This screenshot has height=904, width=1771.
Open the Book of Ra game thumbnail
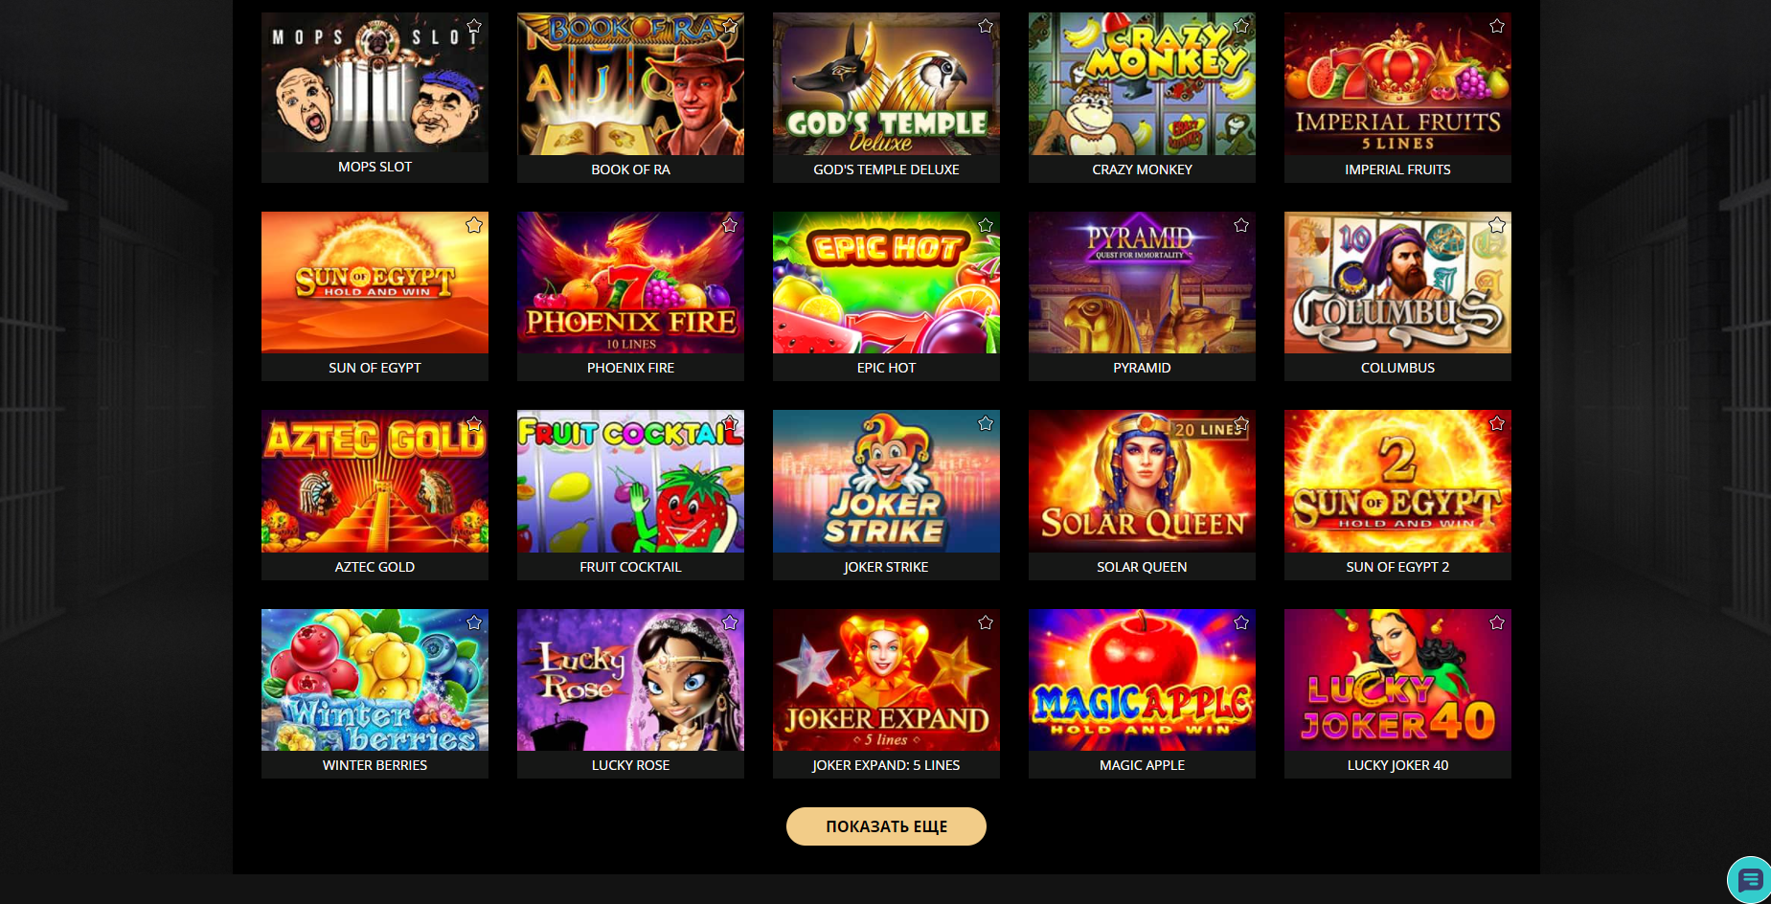pos(630,84)
